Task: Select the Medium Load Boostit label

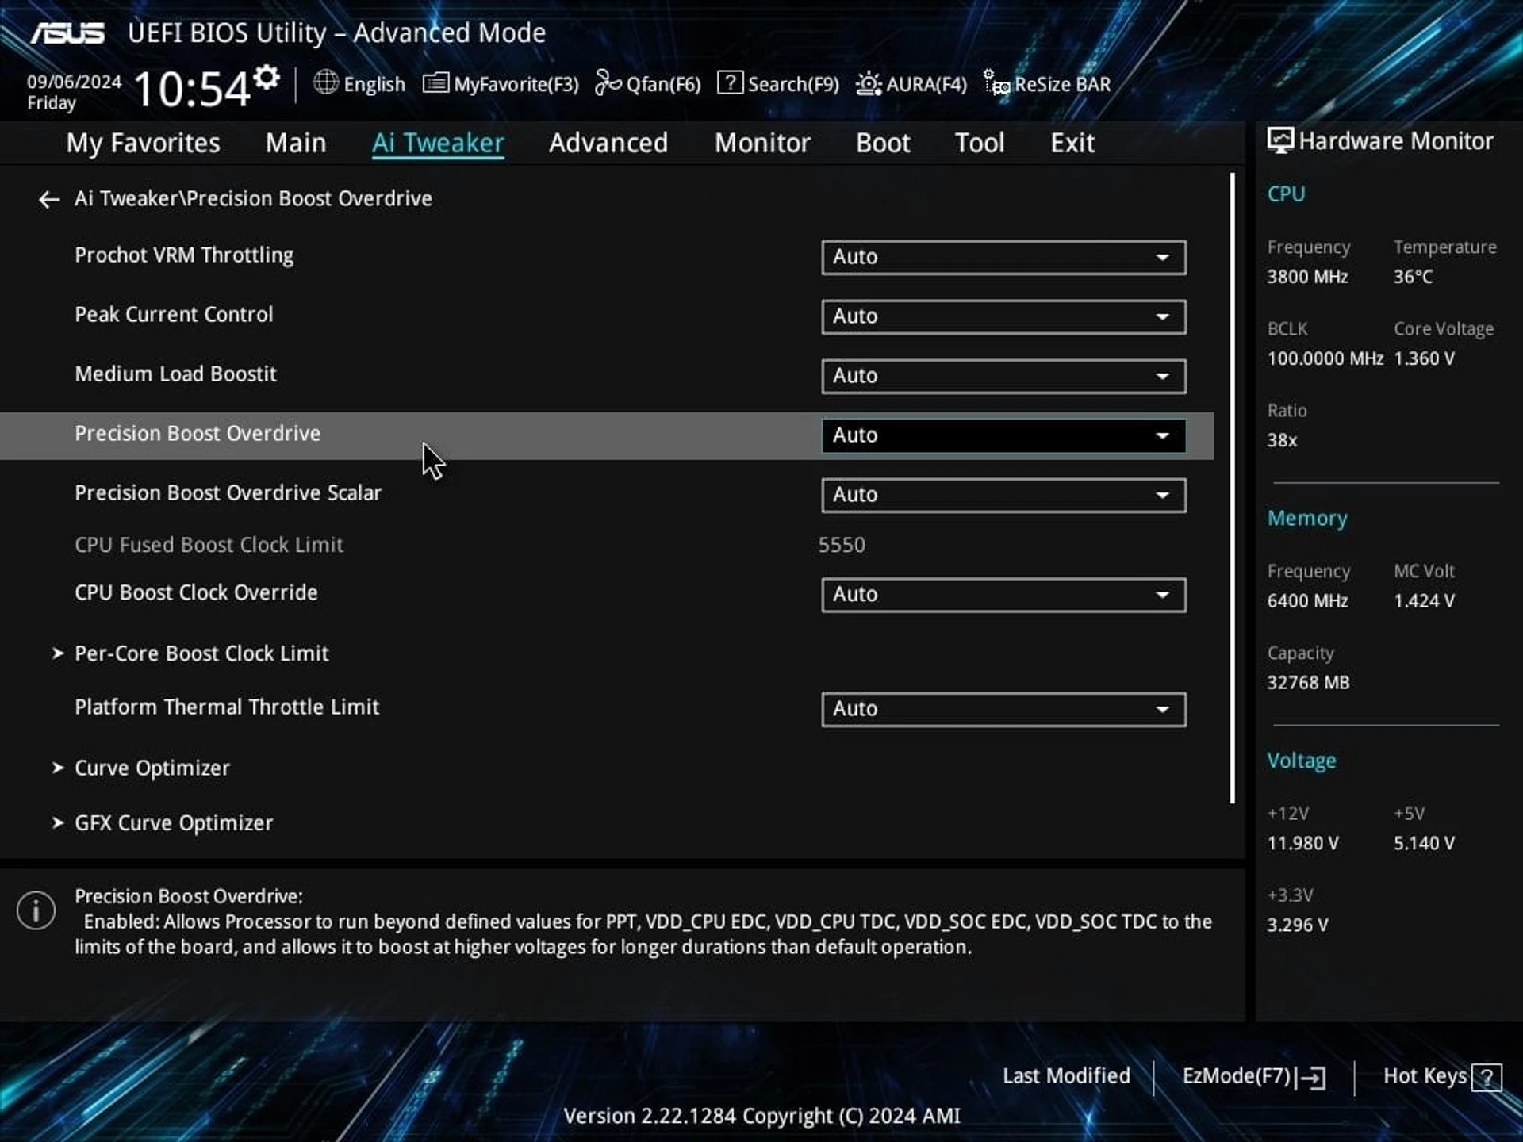Action: 175,374
